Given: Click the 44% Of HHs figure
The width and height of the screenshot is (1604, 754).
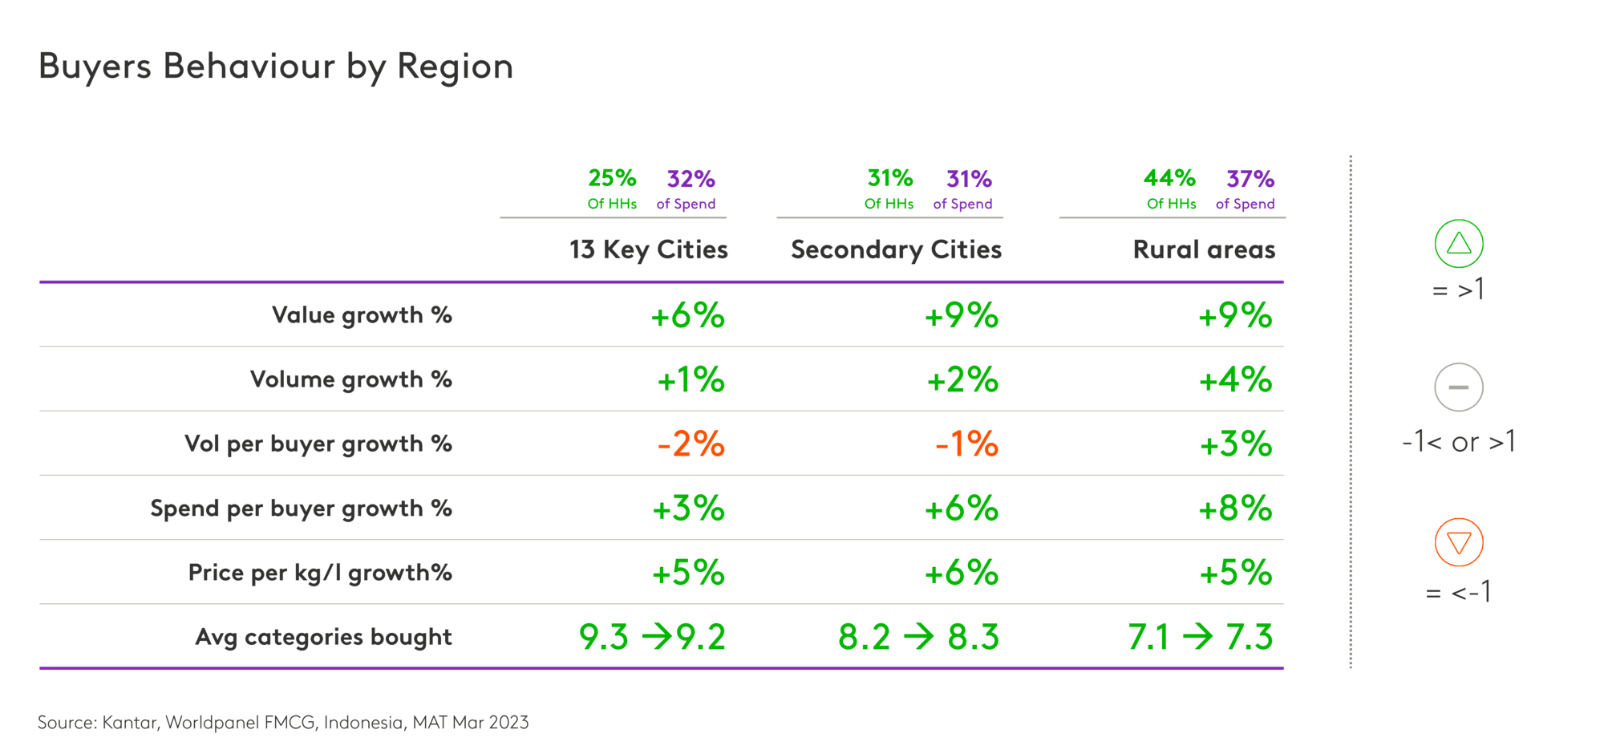Looking at the screenshot, I should 1169,178.
